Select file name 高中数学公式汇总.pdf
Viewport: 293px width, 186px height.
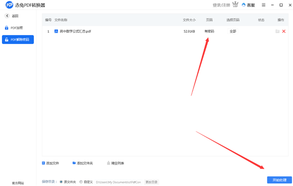tap(75, 31)
